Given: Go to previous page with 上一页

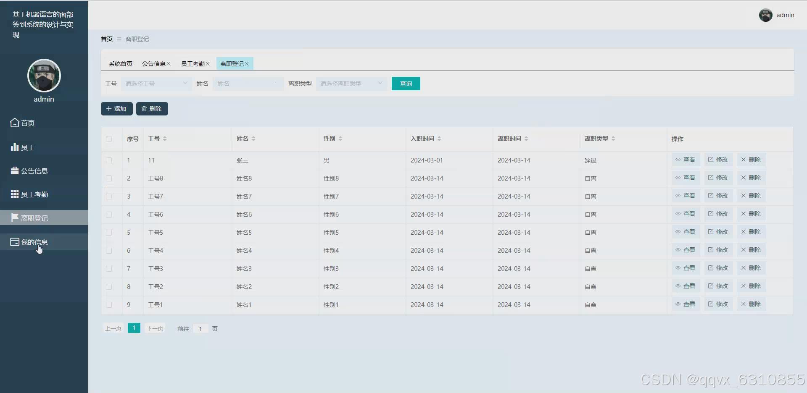Looking at the screenshot, I should click(113, 328).
